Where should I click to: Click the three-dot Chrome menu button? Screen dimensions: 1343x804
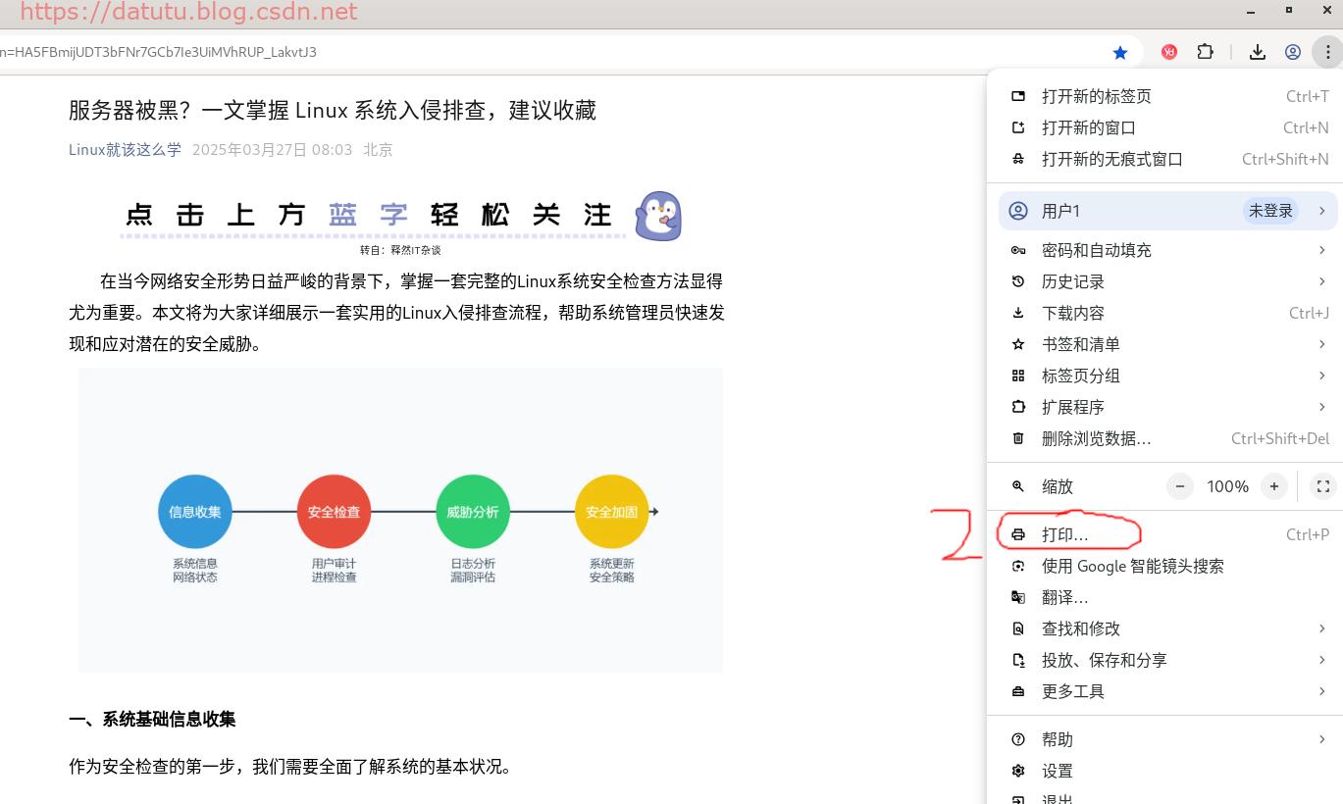pyautogui.click(x=1327, y=52)
